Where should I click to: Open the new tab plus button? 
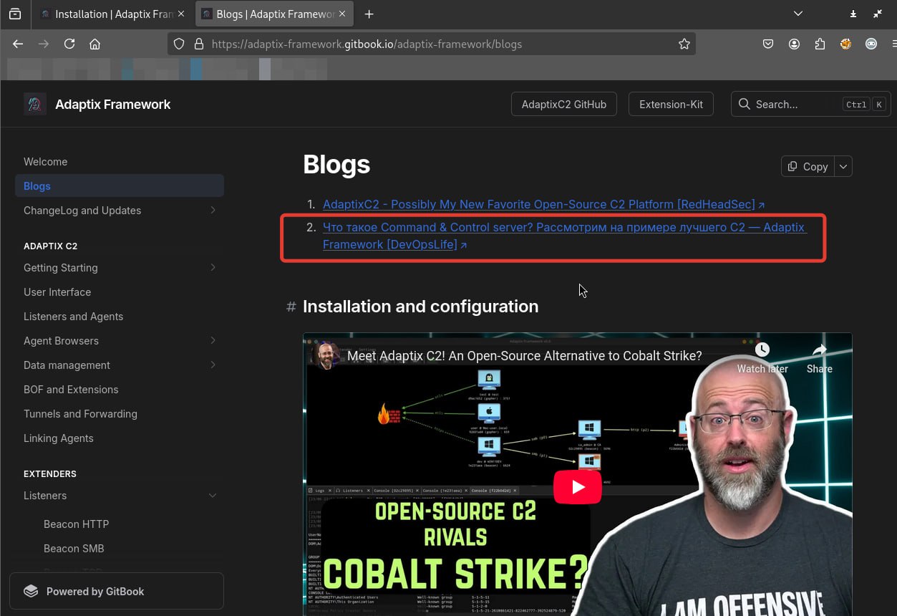369,14
